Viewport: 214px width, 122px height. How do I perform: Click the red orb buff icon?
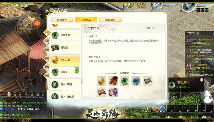202,10
